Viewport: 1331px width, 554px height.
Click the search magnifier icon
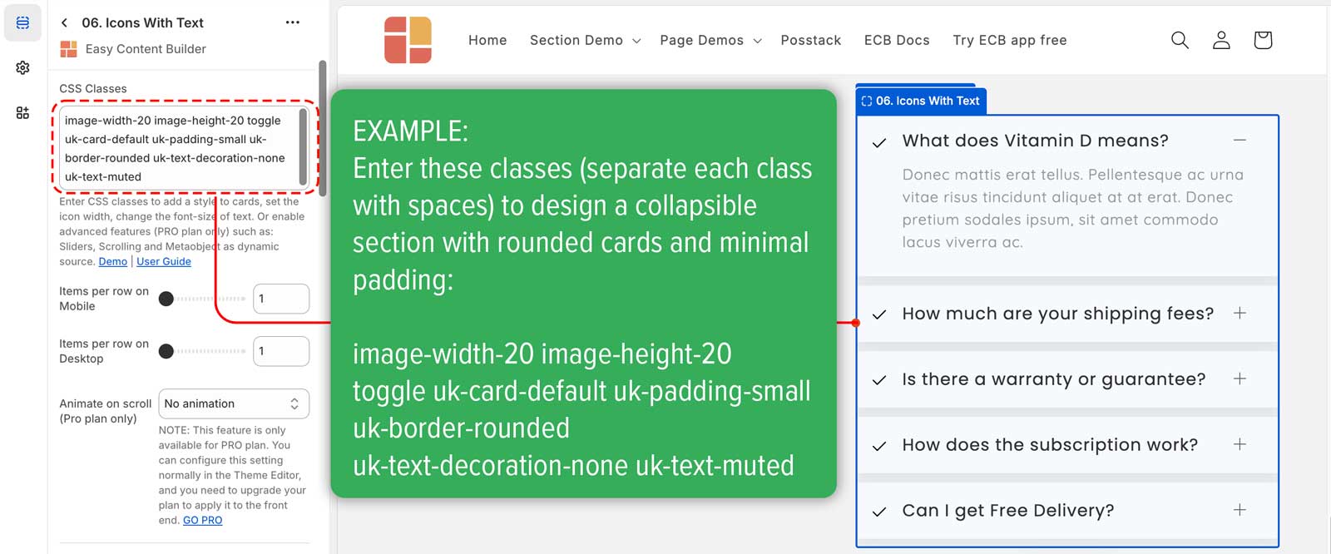(1179, 40)
